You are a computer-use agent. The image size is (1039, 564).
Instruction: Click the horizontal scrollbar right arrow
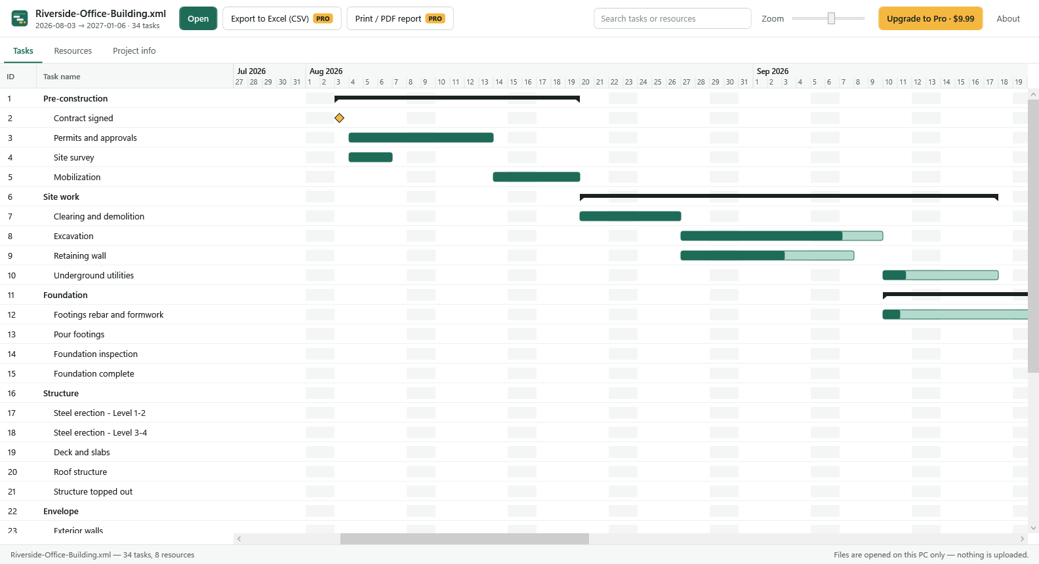pos(1022,538)
